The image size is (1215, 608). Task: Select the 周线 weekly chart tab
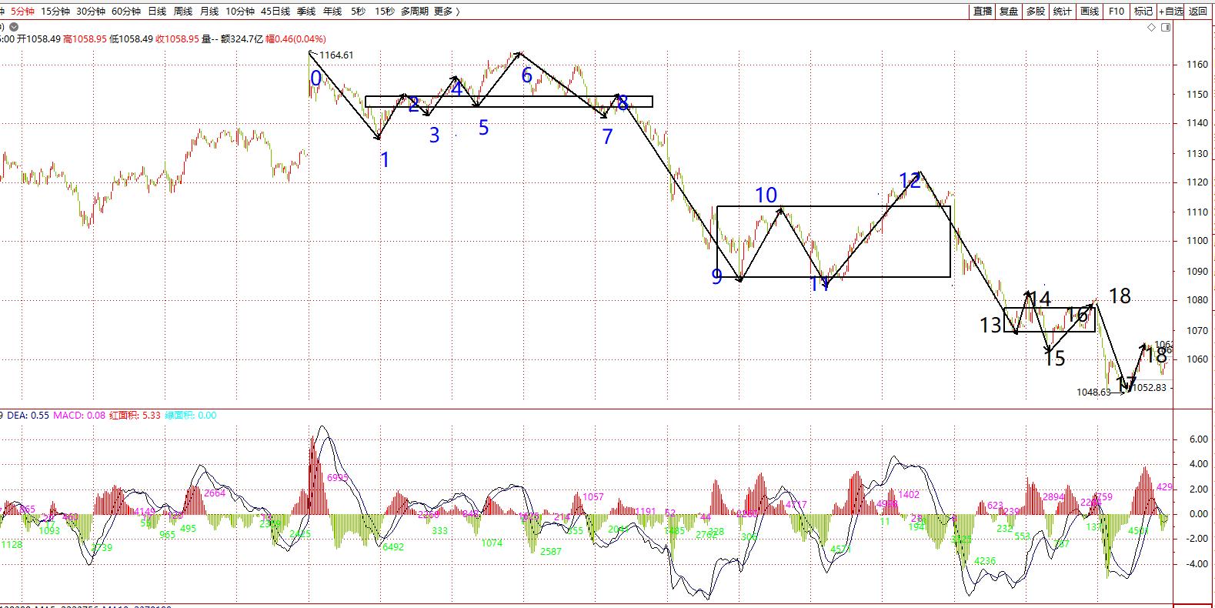[x=183, y=12]
